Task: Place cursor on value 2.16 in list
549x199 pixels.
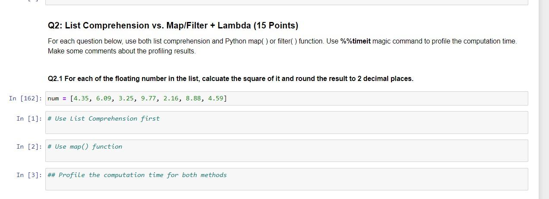Action: (171, 98)
